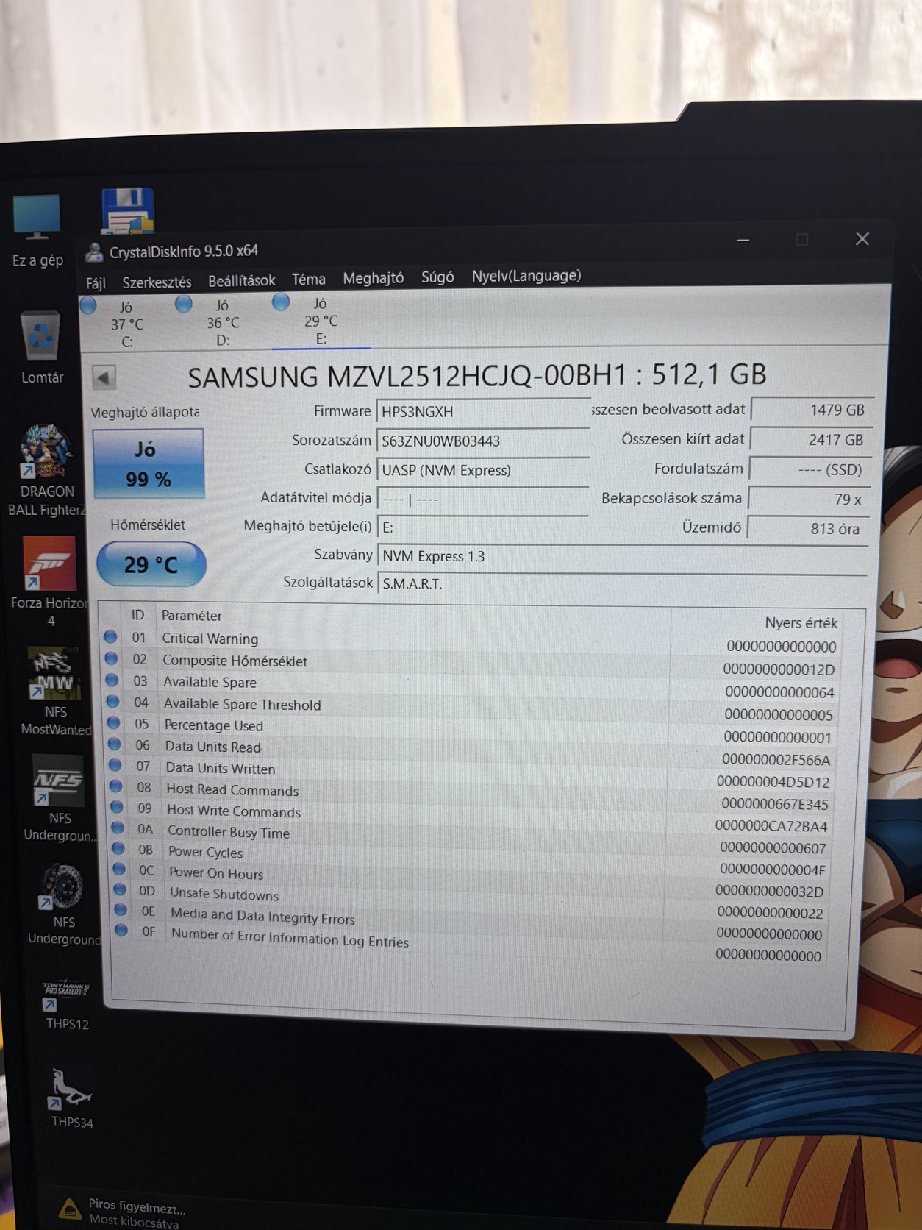Click the Paraméter column header

coord(192,616)
